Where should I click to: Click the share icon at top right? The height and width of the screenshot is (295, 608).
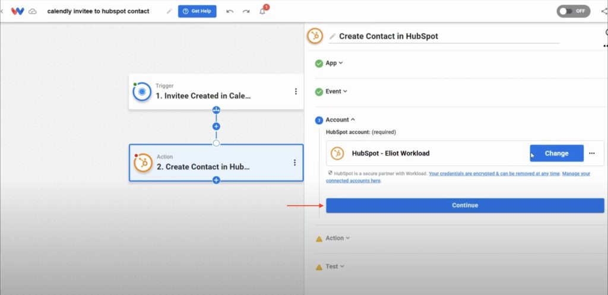[604, 11]
